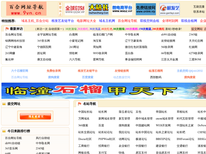Click the flag icon beside 最新来访

click(x=7, y=29)
